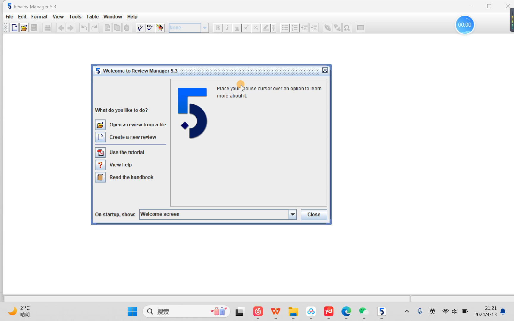Image resolution: width=514 pixels, height=321 pixels.
Task: Open the Table menu
Action: click(x=93, y=17)
